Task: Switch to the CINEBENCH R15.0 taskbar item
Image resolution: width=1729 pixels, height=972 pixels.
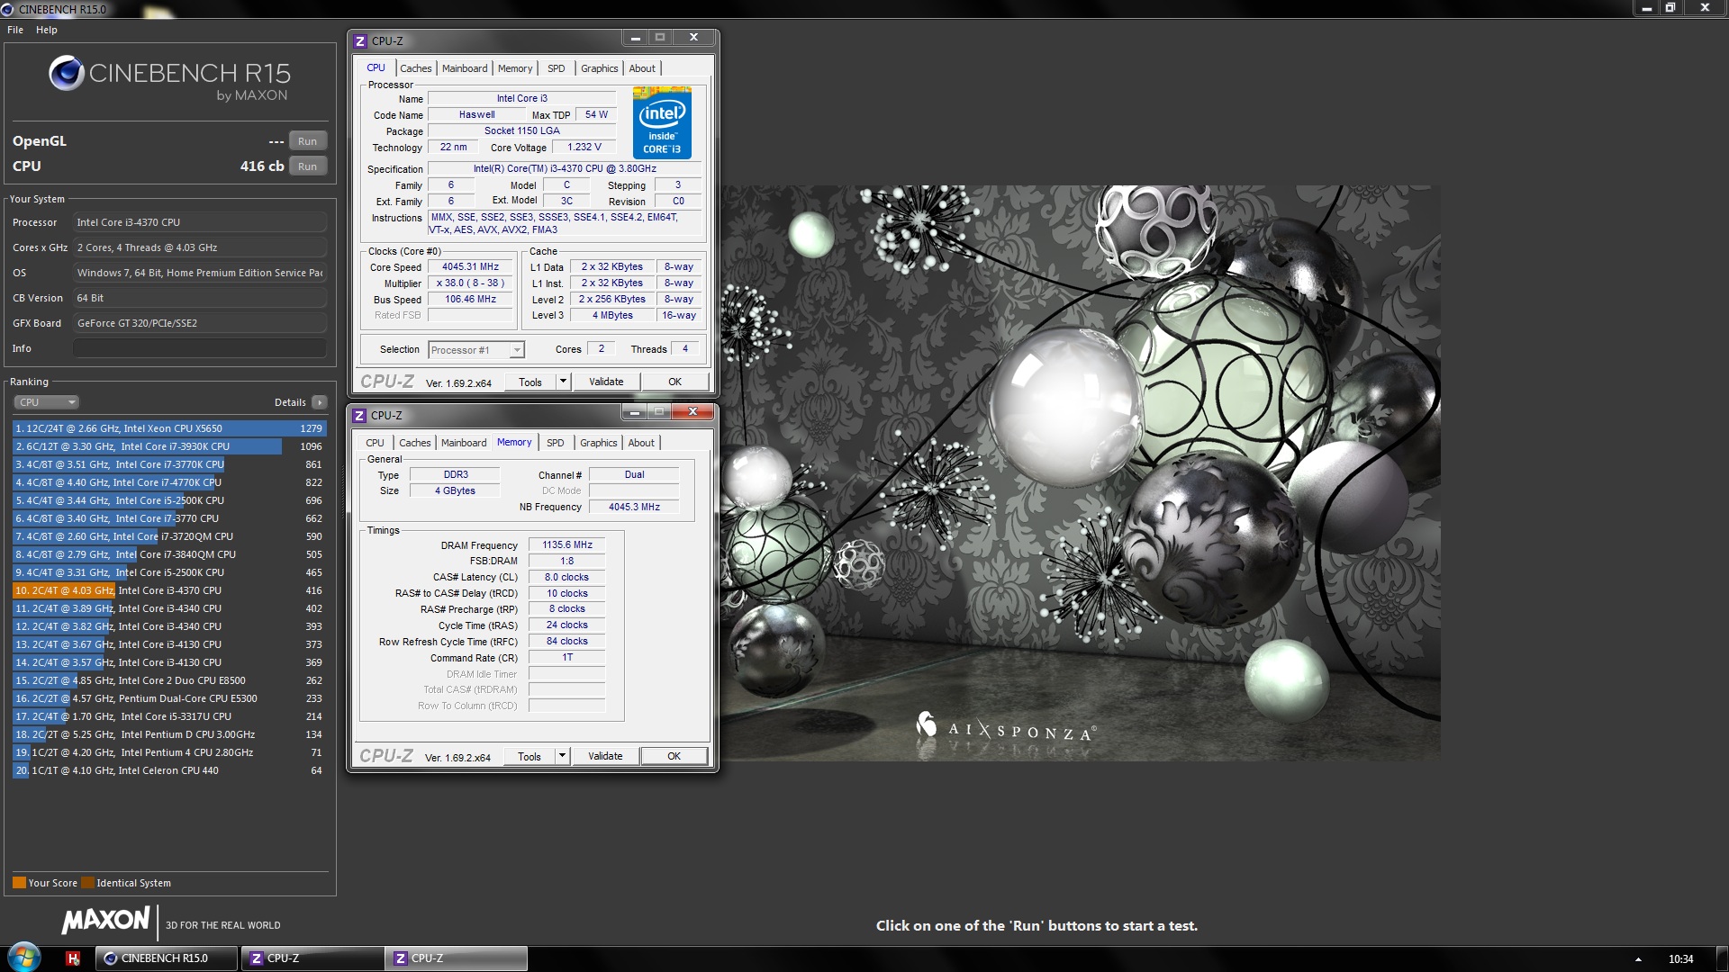Action: [166, 958]
